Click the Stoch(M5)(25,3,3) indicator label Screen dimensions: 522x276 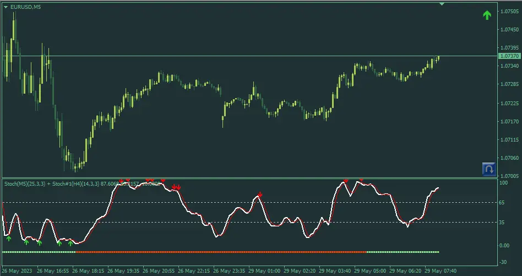[x=33, y=183]
